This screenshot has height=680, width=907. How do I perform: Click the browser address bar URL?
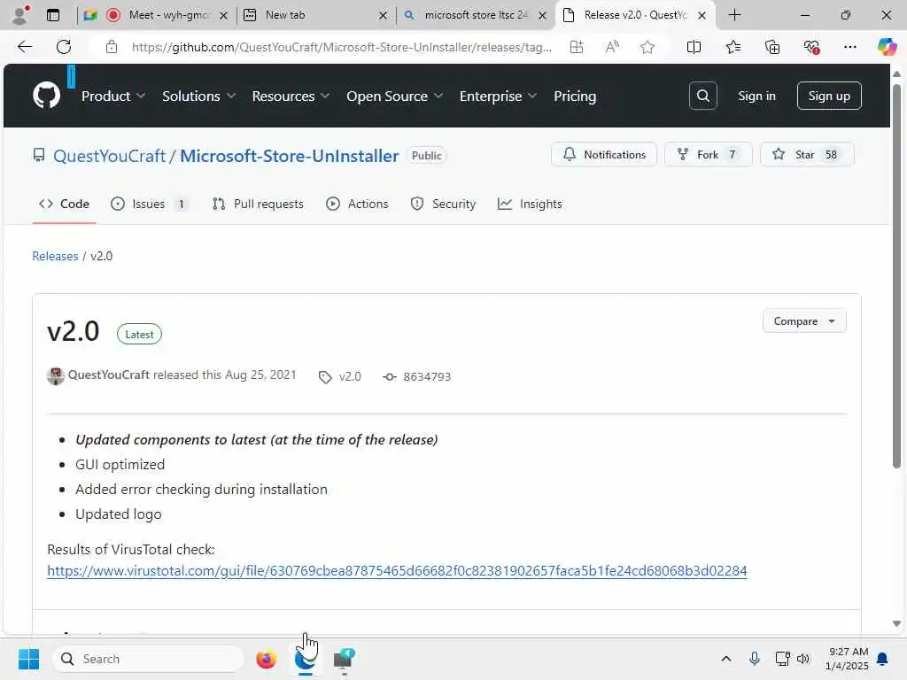tap(341, 47)
